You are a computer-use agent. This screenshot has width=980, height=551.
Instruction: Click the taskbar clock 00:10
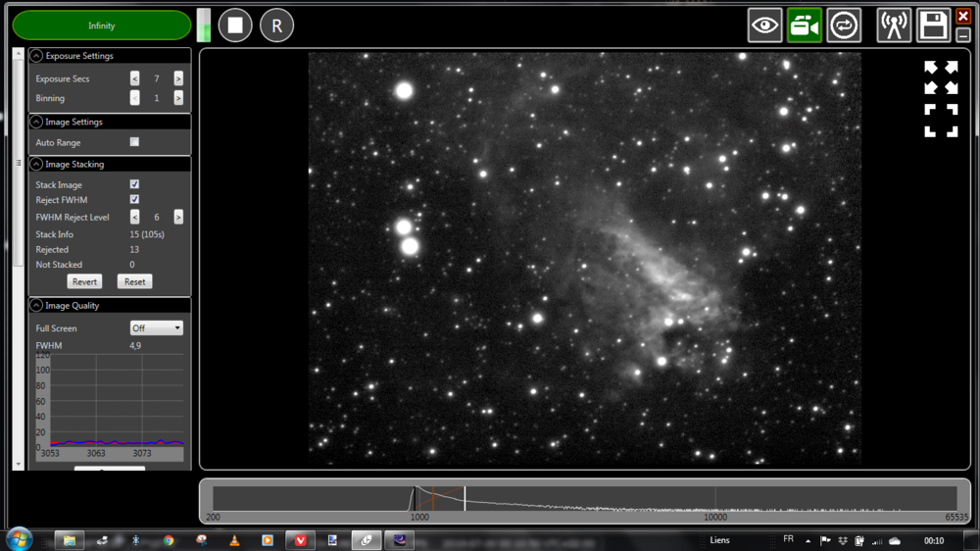[x=934, y=540]
